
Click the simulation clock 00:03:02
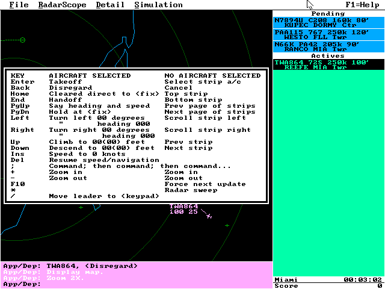pos(363,279)
